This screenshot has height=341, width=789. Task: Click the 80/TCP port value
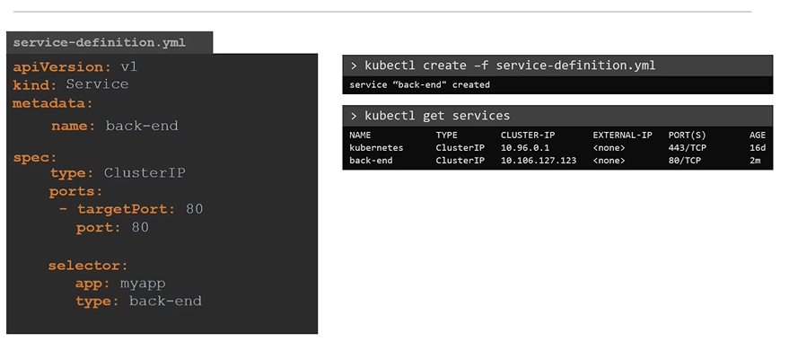click(684, 161)
